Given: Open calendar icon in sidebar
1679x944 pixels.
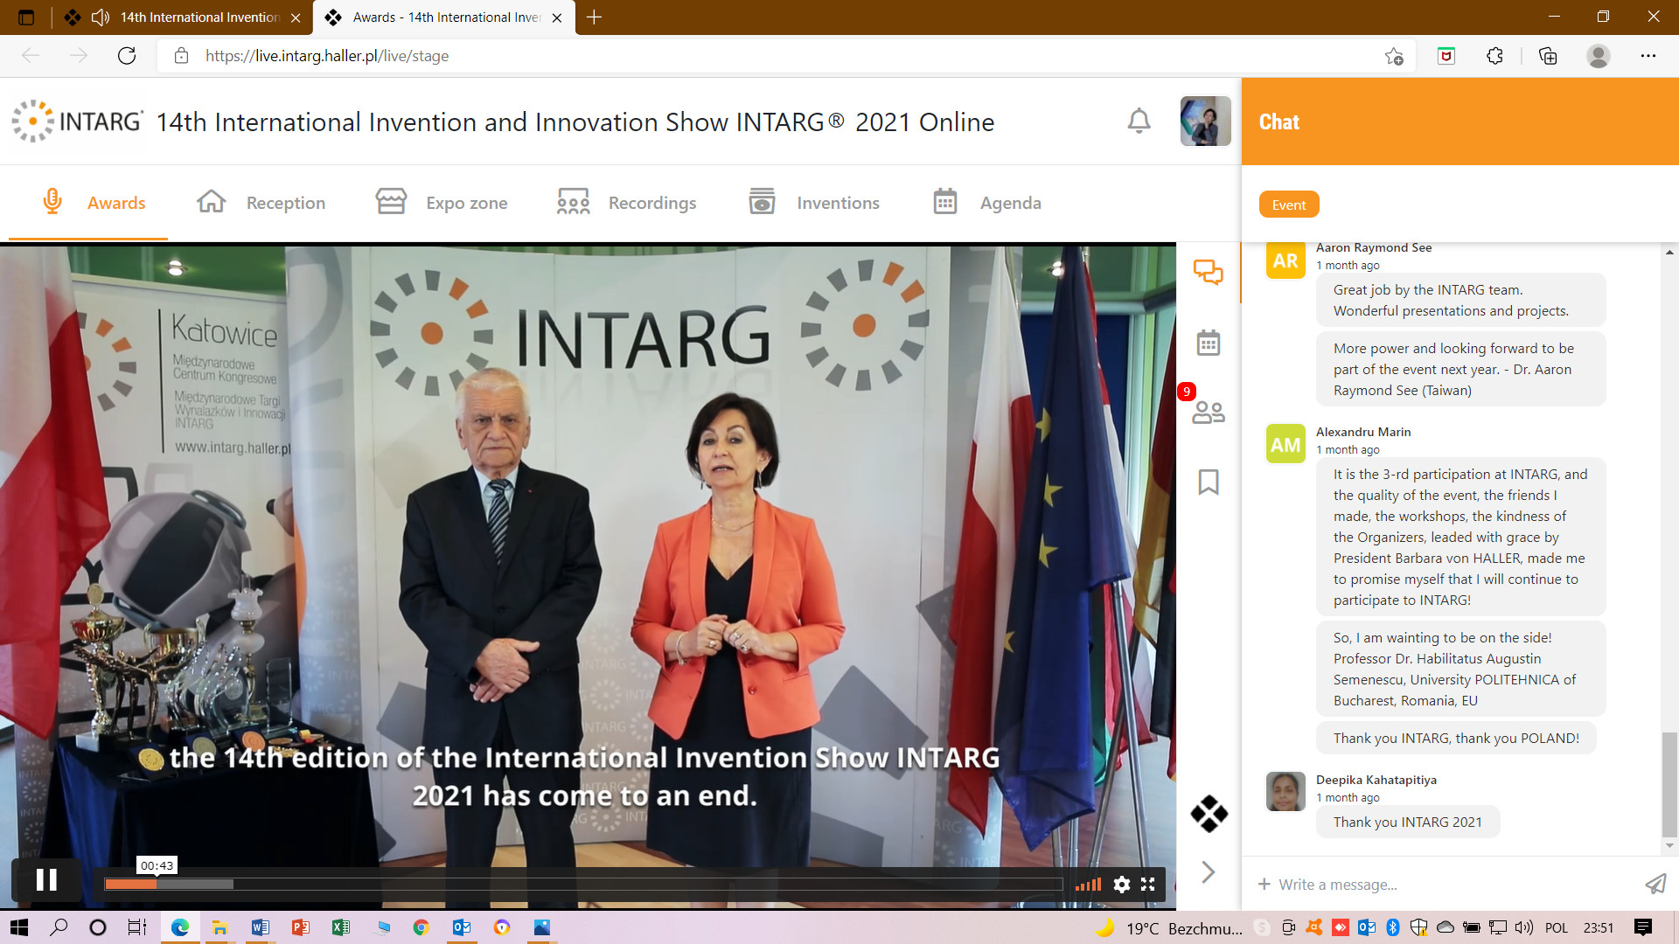Looking at the screenshot, I should (x=1209, y=343).
